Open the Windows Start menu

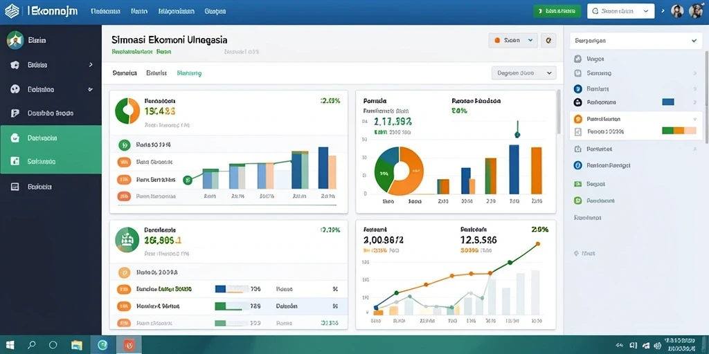pos(10,346)
